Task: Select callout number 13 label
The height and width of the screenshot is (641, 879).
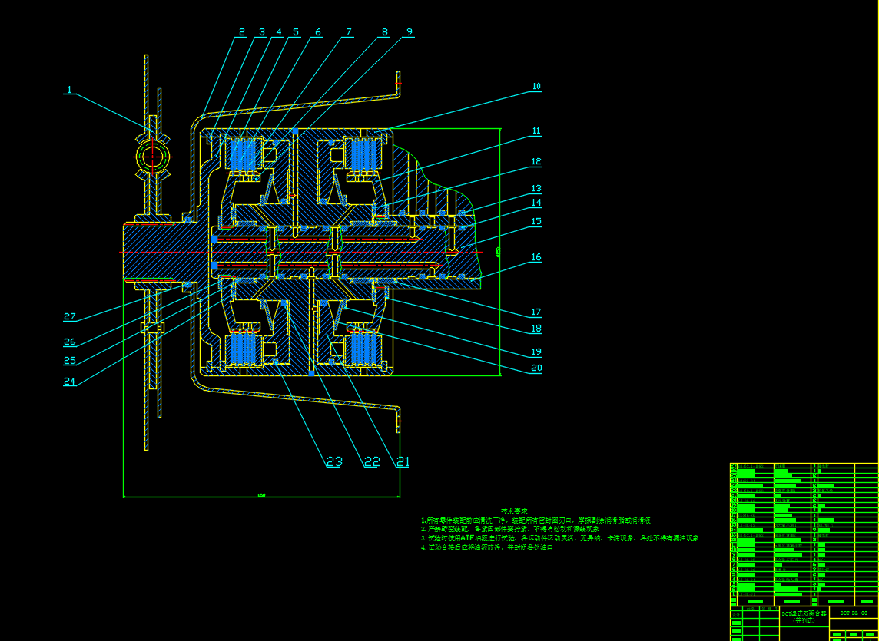Action: point(536,188)
